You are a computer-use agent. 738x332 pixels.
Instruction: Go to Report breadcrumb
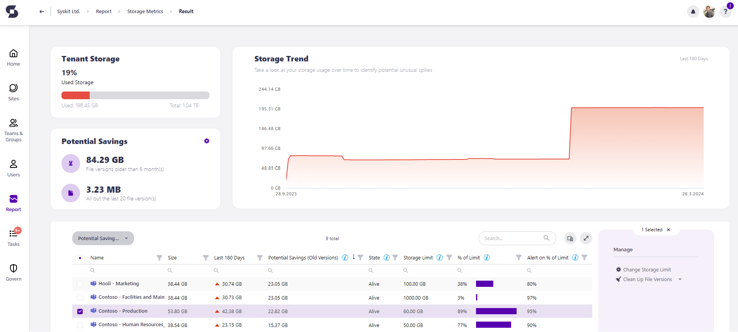tap(104, 12)
